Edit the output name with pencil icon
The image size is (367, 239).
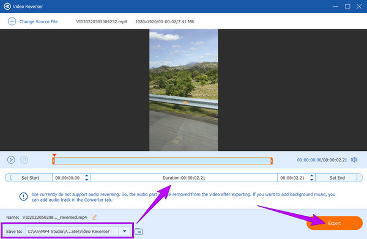pos(94,218)
